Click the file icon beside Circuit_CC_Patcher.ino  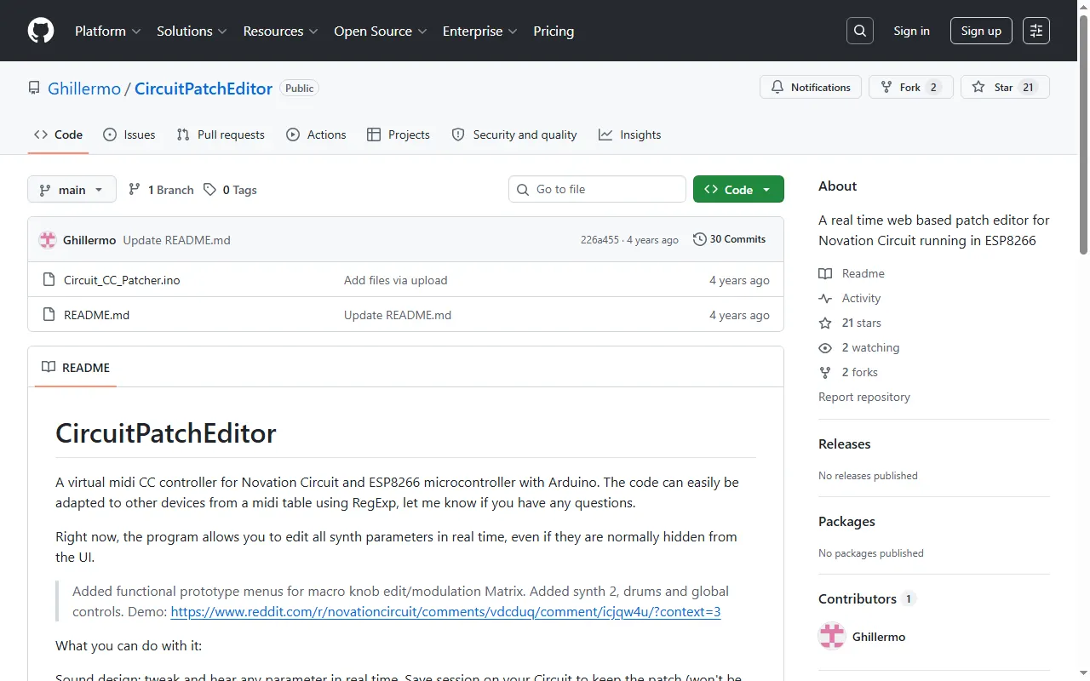(49, 280)
